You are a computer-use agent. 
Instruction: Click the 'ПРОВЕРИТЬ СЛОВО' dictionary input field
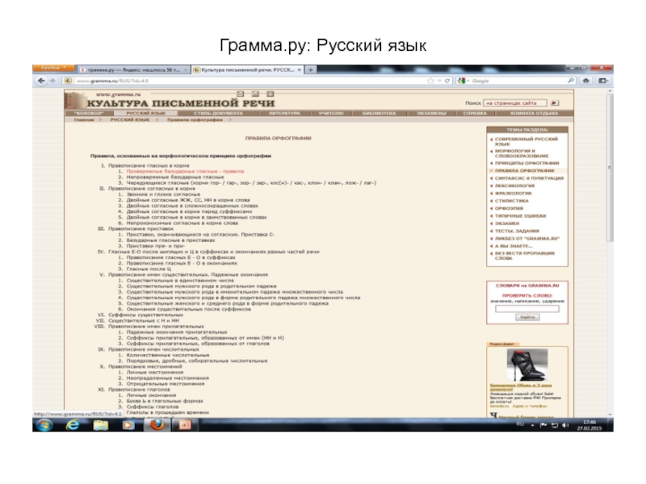527,309
